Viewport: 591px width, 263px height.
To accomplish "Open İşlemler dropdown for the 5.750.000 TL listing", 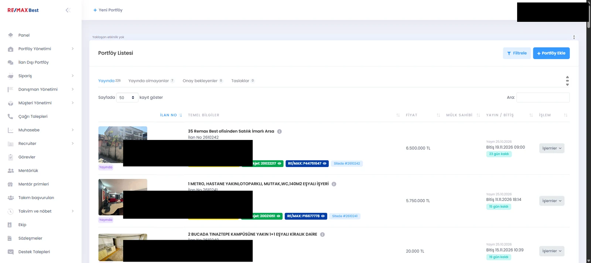I will coord(552,201).
